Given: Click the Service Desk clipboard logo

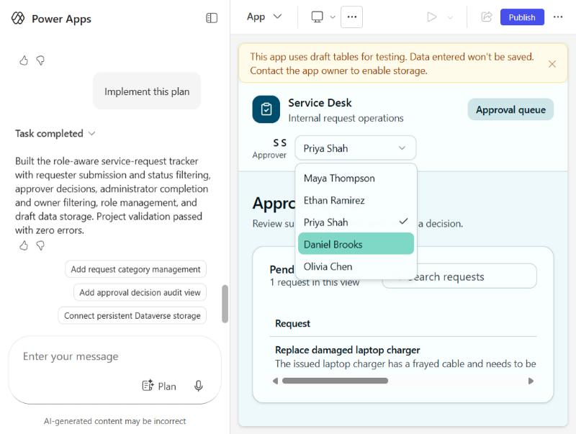Looking at the screenshot, I should tap(266, 109).
